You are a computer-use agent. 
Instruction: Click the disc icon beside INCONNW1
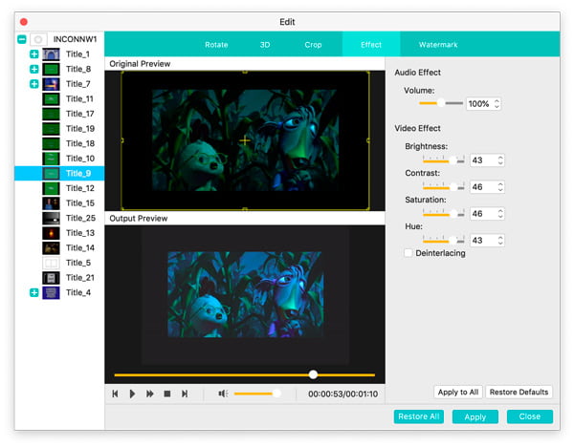click(x=38, y=39)
